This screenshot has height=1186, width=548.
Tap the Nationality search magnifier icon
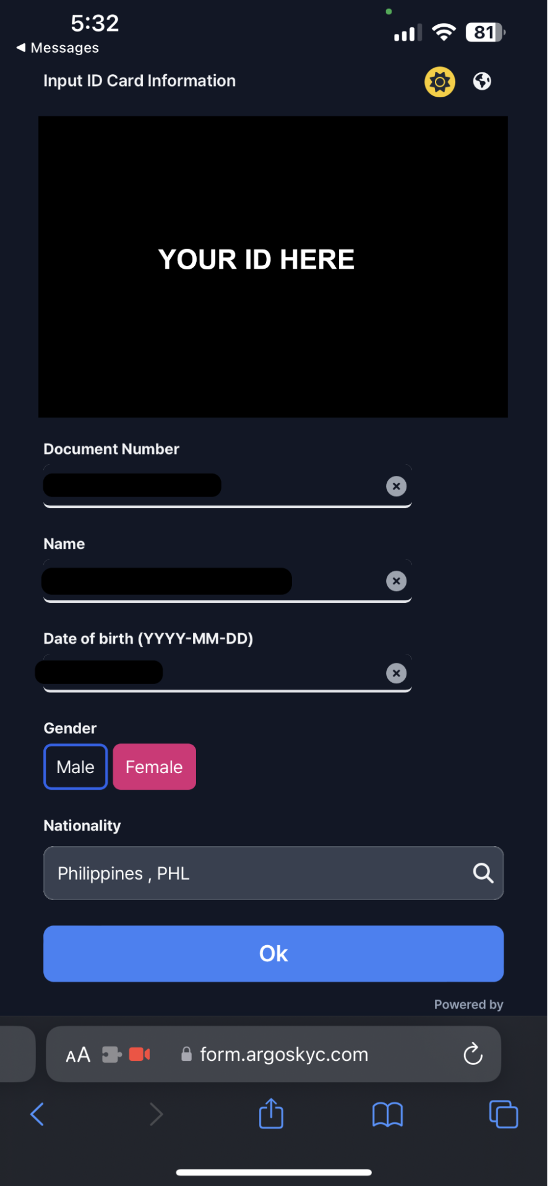point(483,873)
